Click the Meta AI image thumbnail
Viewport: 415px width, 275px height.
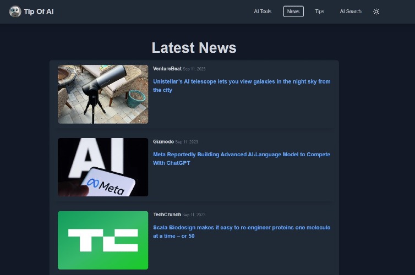click(103, 167)
